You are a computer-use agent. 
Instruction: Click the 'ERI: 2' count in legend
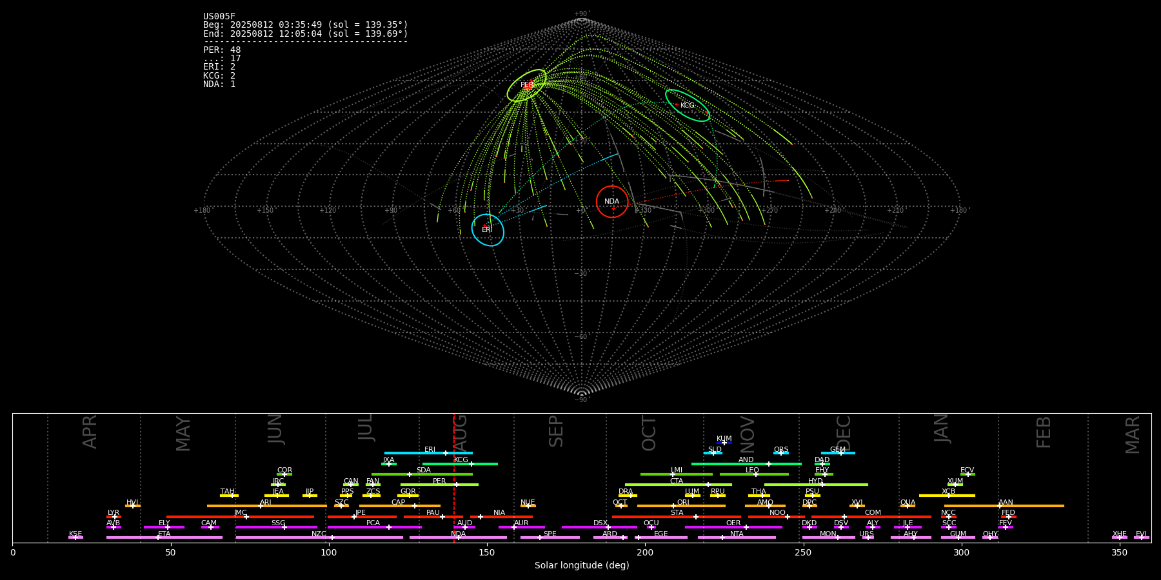(219, 67)
